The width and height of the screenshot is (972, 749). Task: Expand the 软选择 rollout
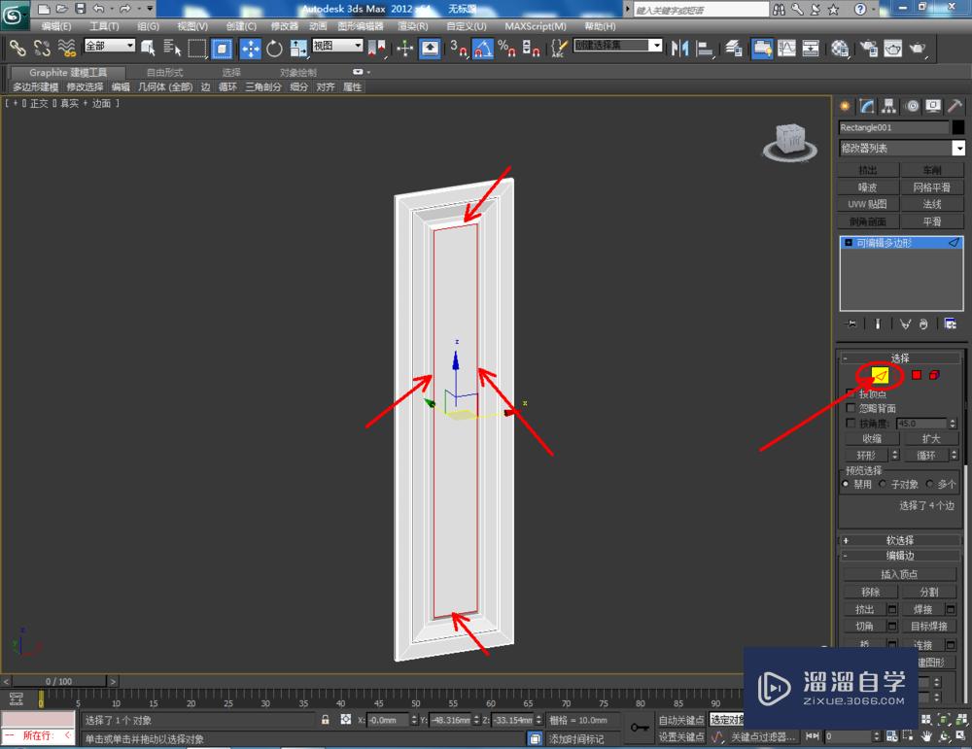tap(899, 540)
